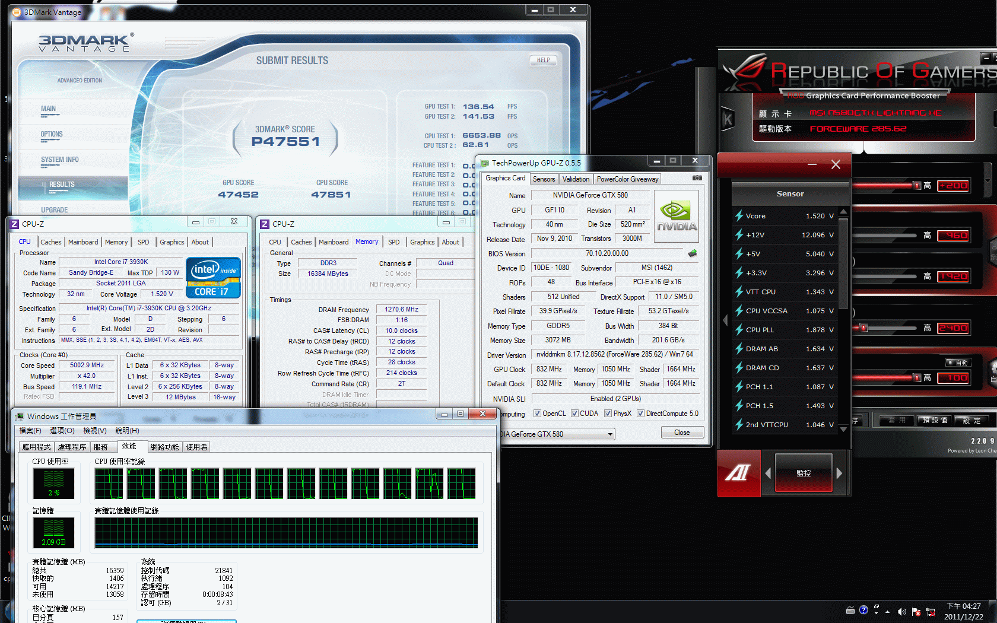Open the Validation tab in GPU-Z
Image resolution: width=997 pixels, height=623 pixels.
point(576,179)
